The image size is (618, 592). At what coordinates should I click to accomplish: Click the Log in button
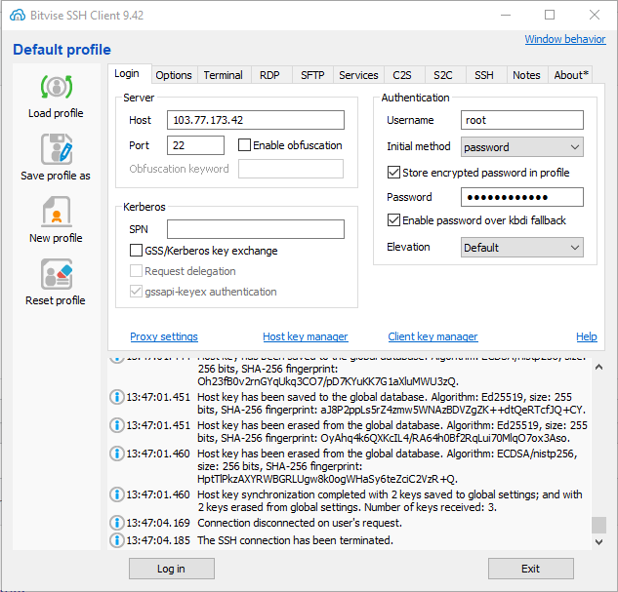tap(172, 569)
